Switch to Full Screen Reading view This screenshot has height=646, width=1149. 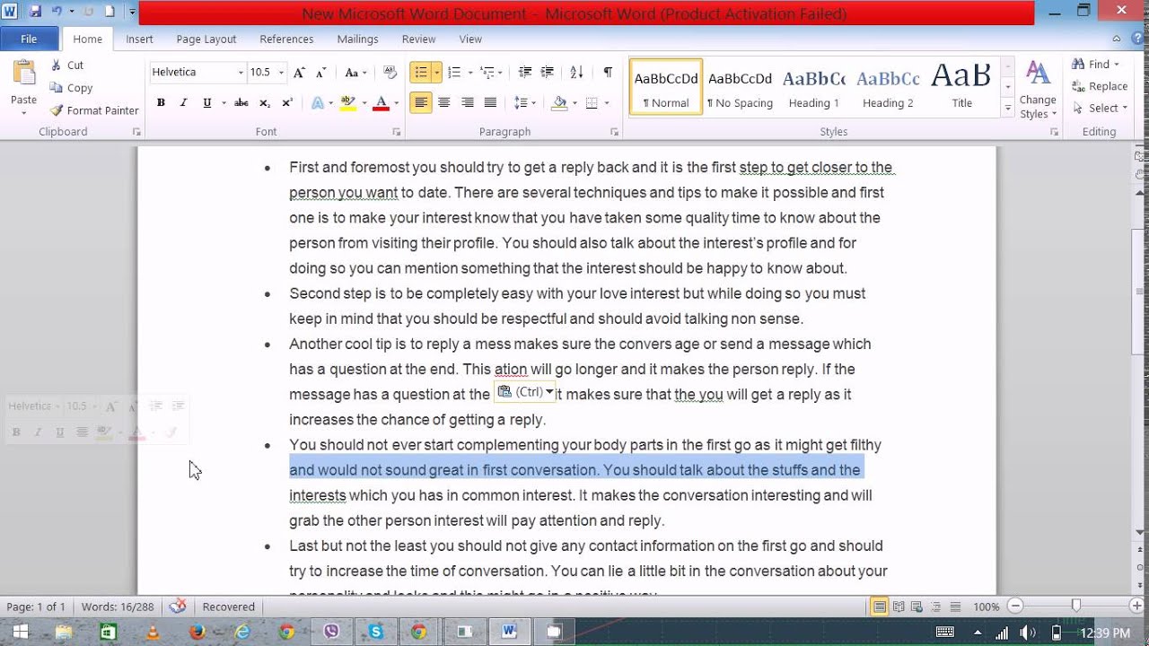coord(899,607)
